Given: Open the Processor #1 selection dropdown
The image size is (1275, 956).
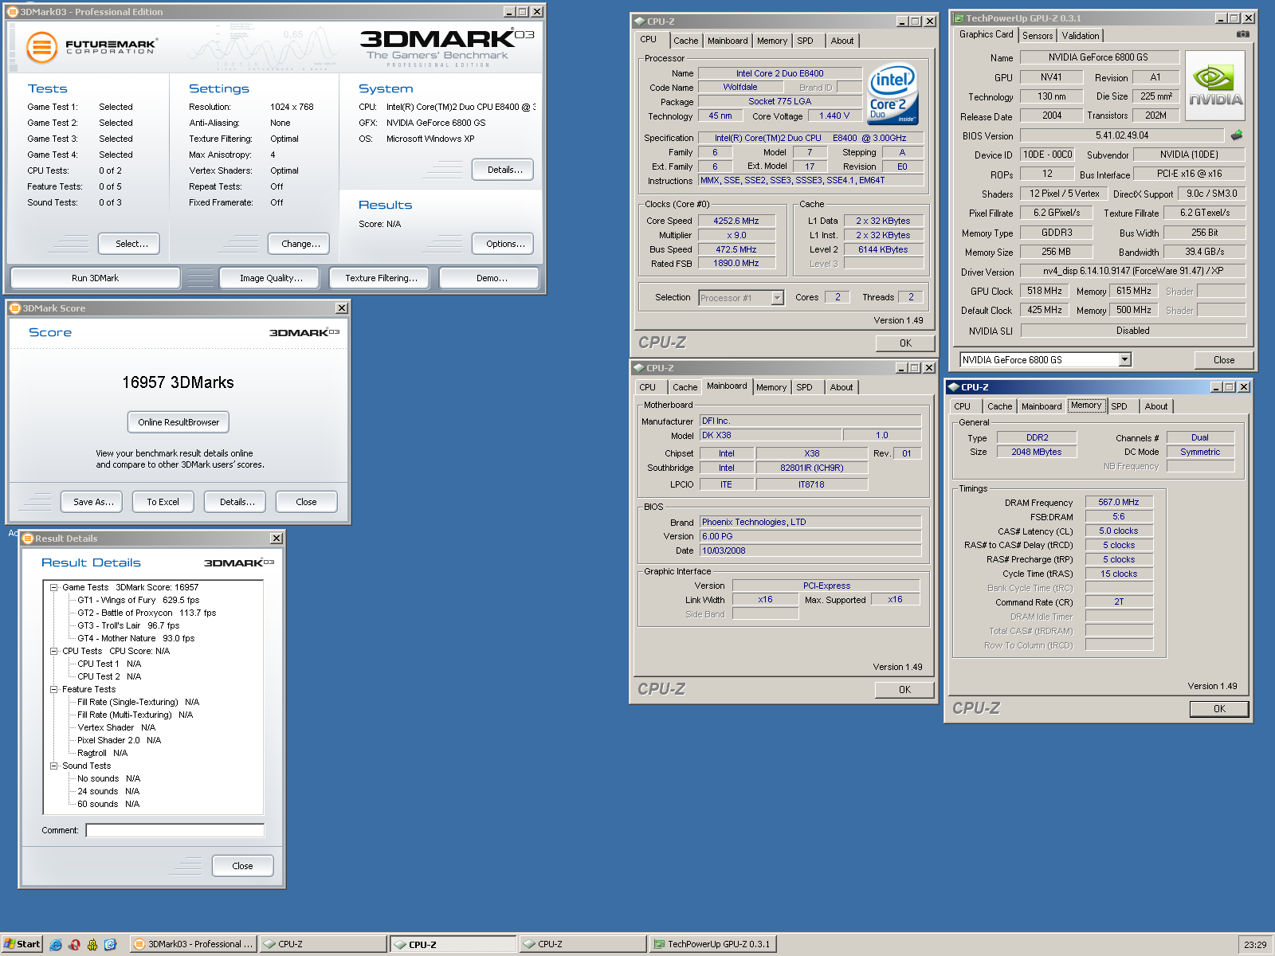Looking at the screenshot, I should point(777,298).
